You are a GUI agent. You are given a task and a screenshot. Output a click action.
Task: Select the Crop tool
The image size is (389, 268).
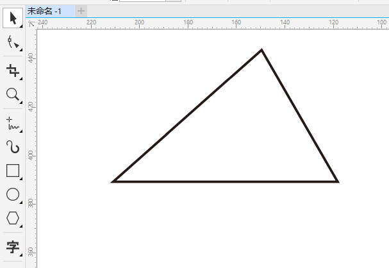(13, 71)
